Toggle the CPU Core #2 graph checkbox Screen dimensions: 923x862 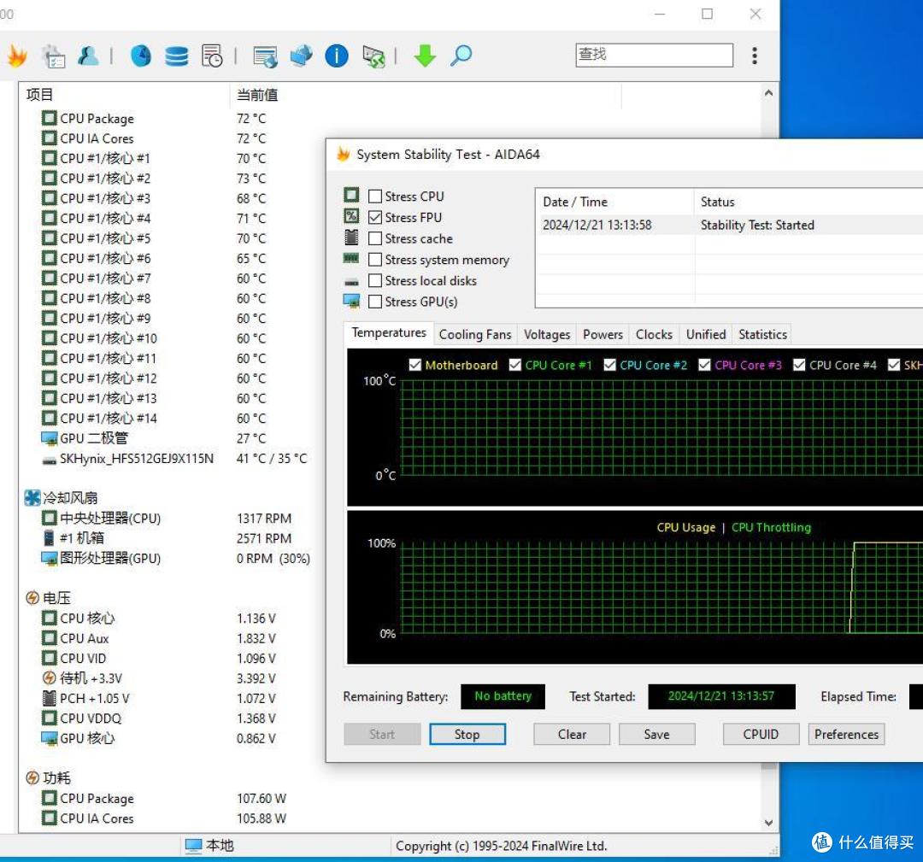coord(610,365)
